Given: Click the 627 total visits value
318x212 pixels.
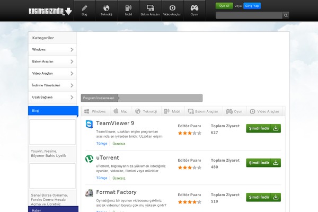Looking at the screenshot, I should pyautogui.click(x=214, y=132).
